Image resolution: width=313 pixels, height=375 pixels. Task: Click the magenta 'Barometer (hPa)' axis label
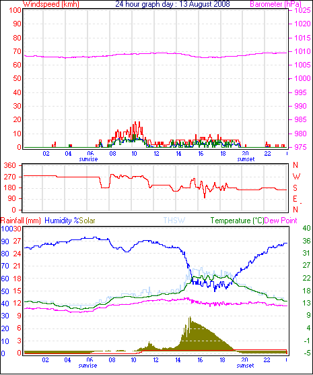pyautogui.click(x=275, y=4)
